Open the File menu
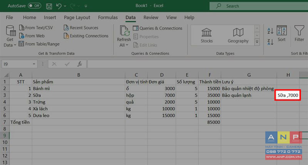308x165 pixels. pos(9,17)
